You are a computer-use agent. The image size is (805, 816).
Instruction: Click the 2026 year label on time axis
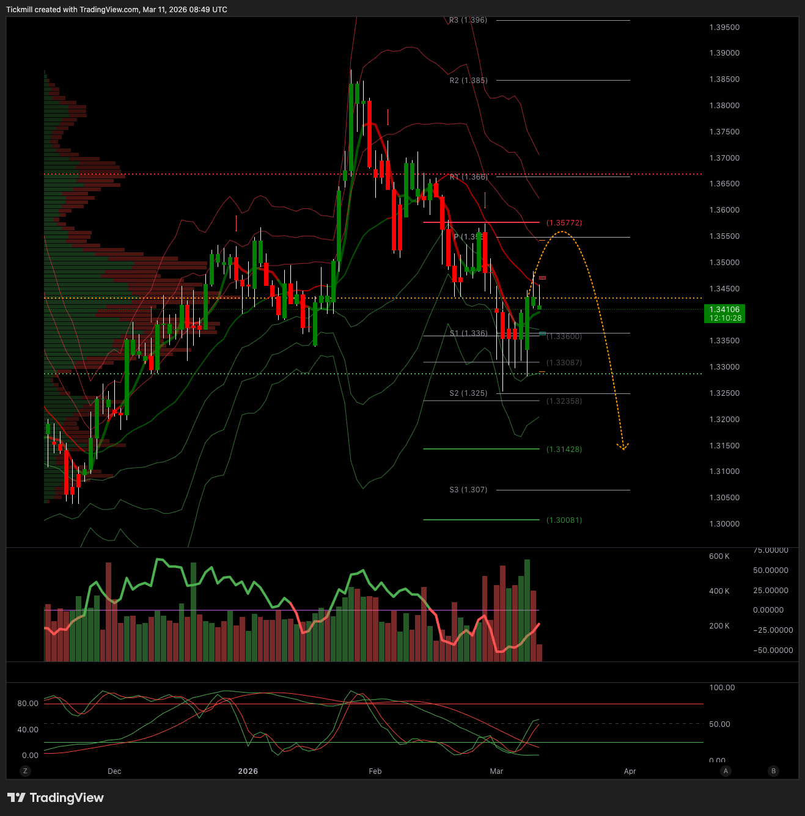248,771
